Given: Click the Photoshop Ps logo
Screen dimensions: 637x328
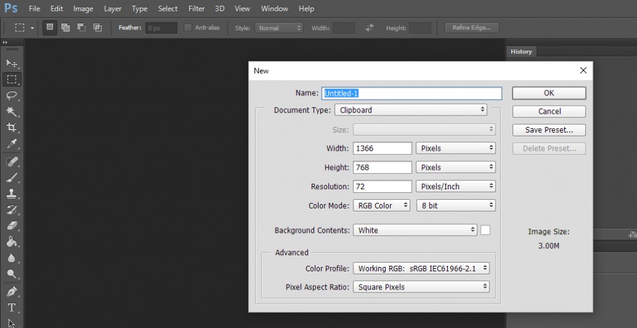Looking at the screenshot, I should (11, 8).
